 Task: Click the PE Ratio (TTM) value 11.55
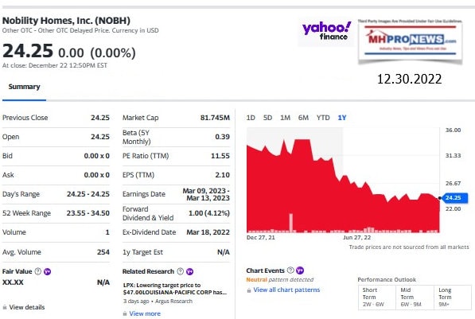(220, 156)
